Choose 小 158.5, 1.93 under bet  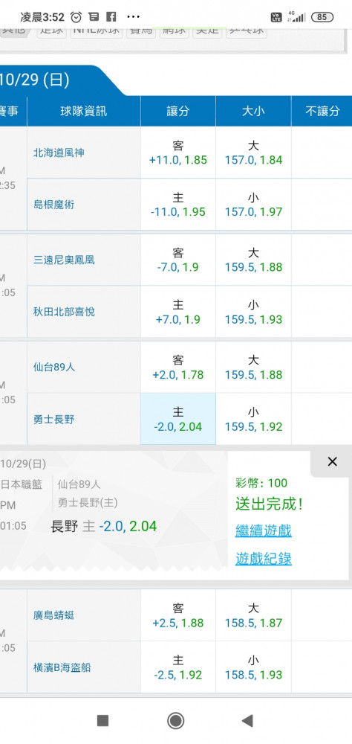tap(253, 667)
